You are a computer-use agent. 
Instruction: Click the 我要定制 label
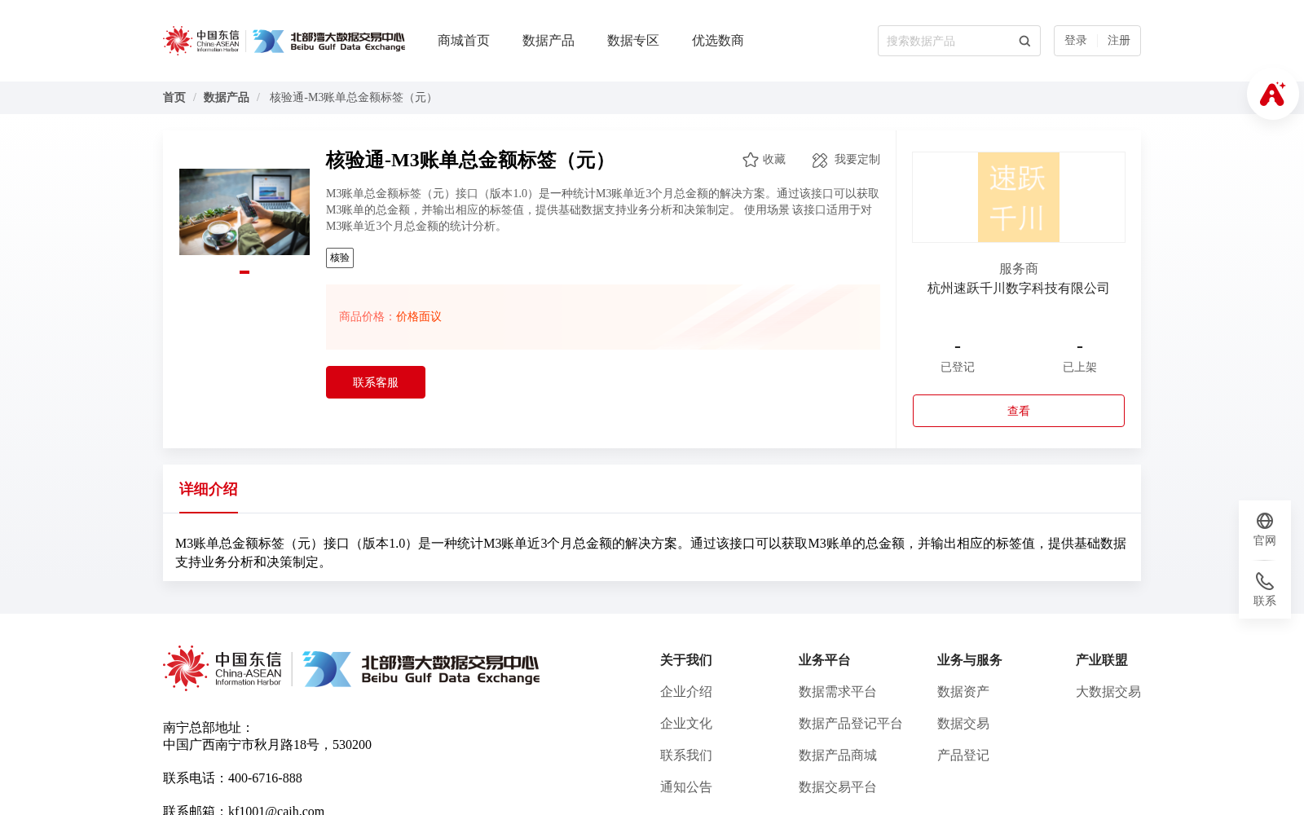point(857,160)
